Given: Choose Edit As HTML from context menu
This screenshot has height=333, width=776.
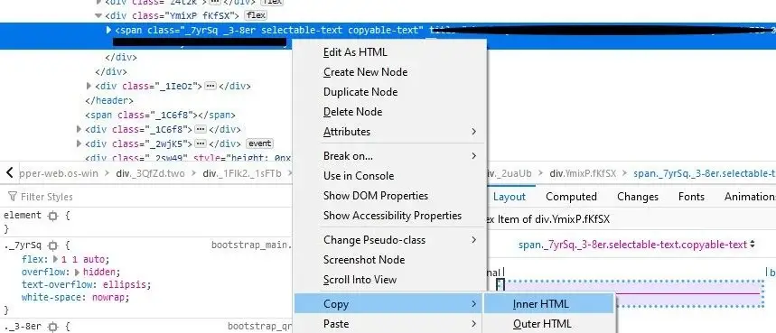Looking at the screenshot, I should pos(355,52).
